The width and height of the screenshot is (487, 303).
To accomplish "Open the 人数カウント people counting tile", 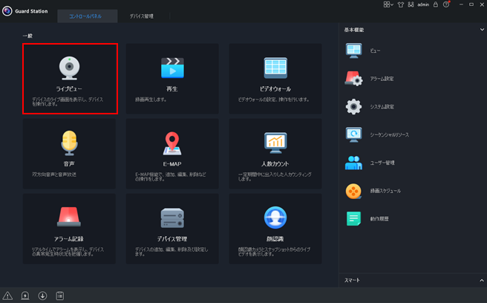I will [x=275, y=151].
